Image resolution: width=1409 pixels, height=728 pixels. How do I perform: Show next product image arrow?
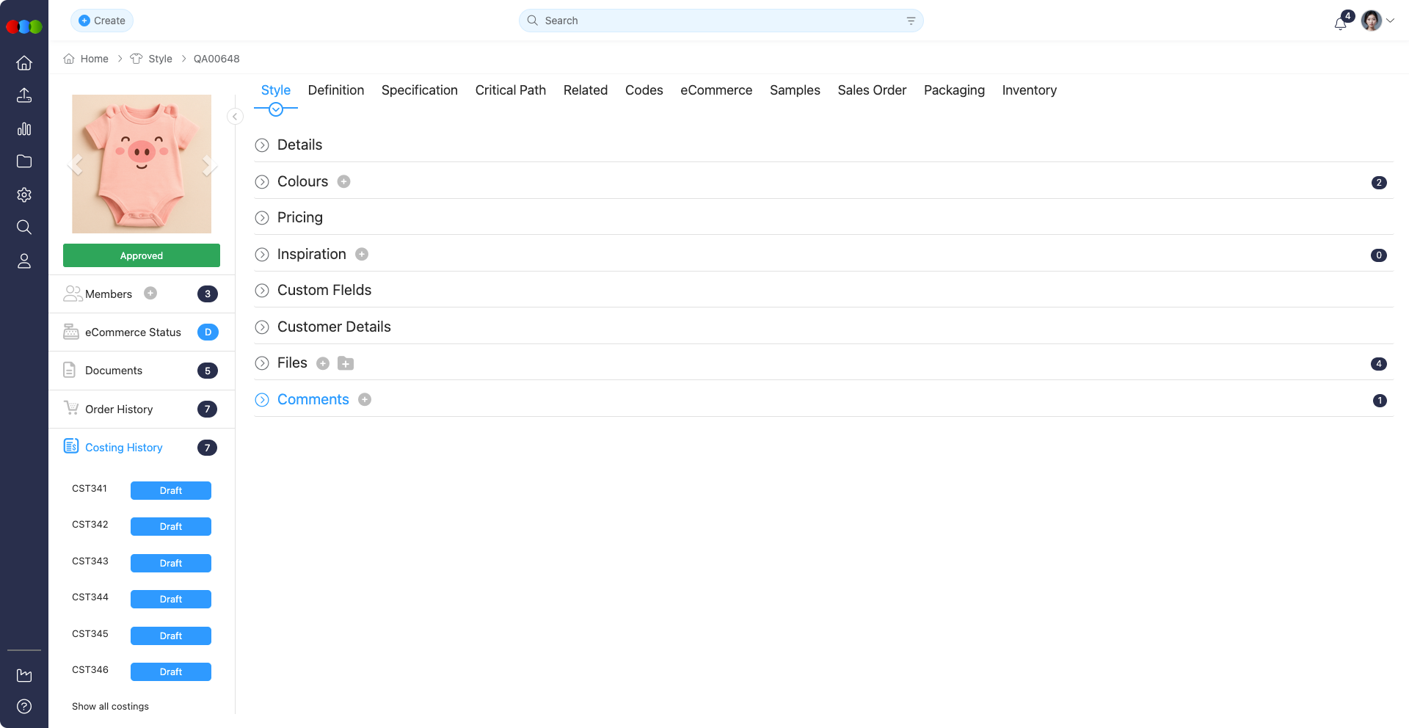pos(208,164)
